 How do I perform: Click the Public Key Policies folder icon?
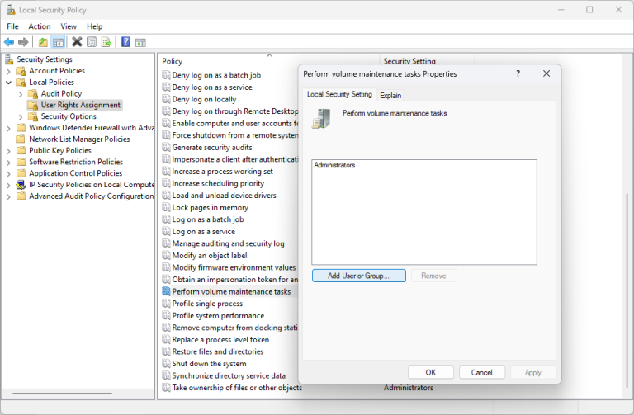[x=21, y=151]
